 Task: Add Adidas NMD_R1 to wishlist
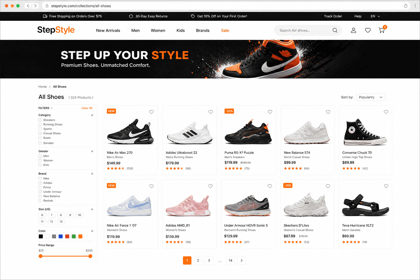click(211, 186)
